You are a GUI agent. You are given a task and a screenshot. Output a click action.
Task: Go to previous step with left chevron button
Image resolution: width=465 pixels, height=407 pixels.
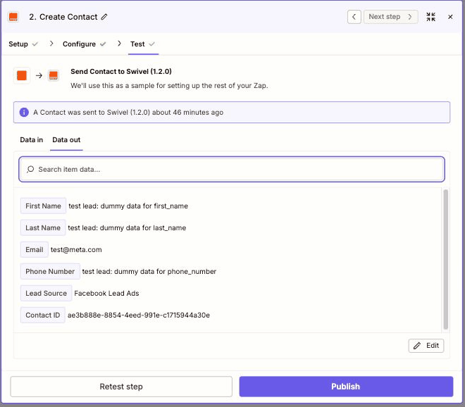[354, 17]
